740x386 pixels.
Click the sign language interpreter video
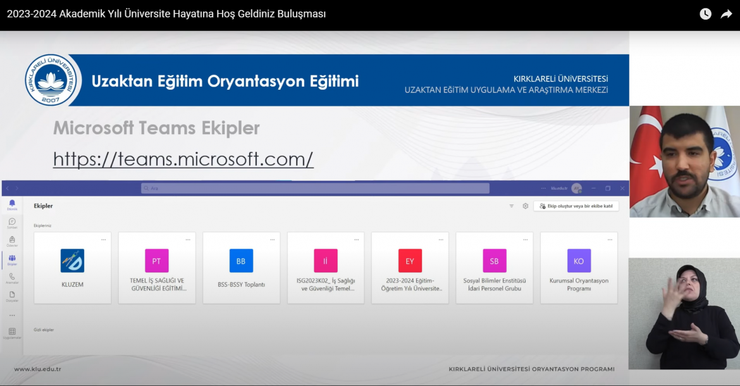click(684, 313)
